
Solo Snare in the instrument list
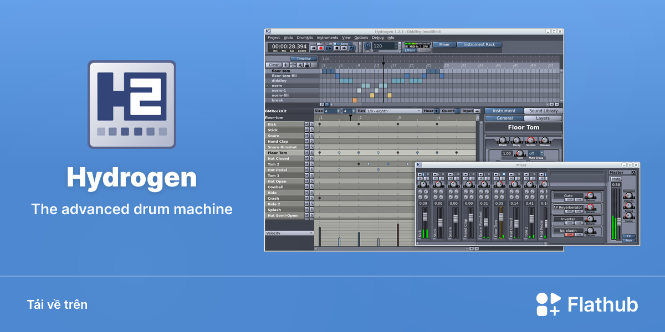311,136
